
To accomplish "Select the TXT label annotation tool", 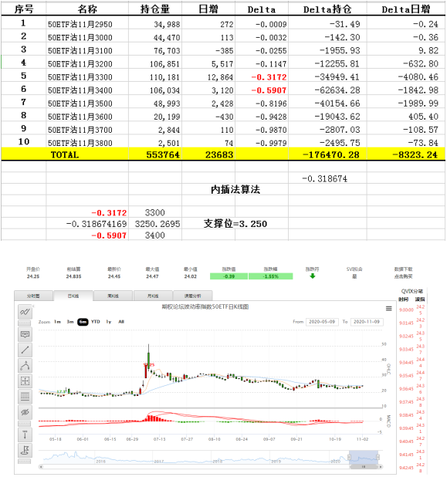I will coord(25,334).
